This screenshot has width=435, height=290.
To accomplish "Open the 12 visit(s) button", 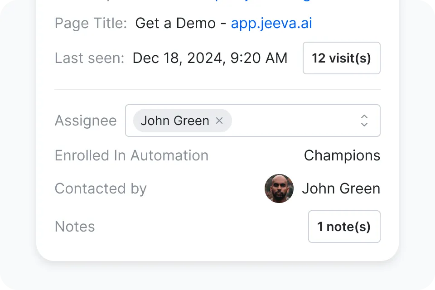I will pyautogui.click(x=342, y=58).
